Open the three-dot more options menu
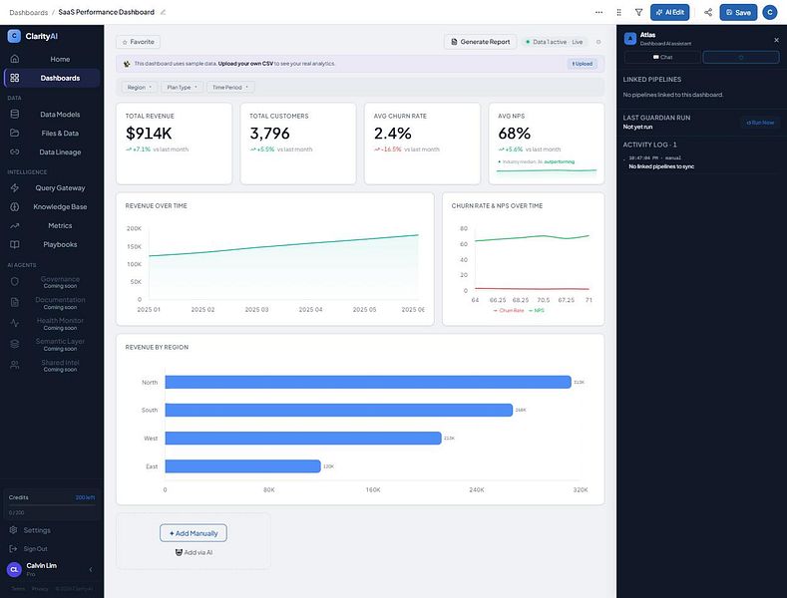The image size is (787, 598). pyautogui.click(x=598, y=12)
